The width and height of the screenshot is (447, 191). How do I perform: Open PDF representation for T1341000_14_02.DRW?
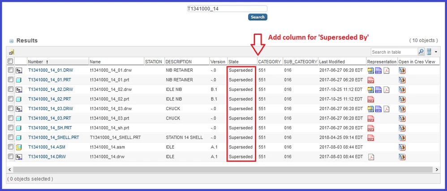pos(386,89)
